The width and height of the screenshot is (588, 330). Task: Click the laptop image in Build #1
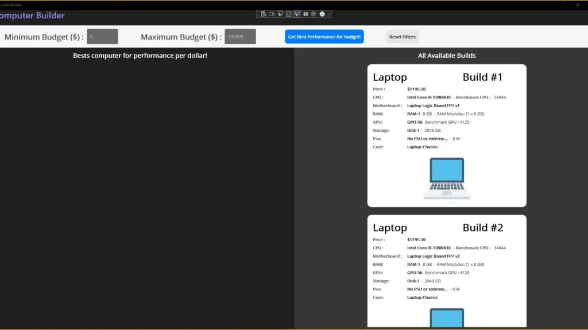pyautogui.click(x=447, y=178)
